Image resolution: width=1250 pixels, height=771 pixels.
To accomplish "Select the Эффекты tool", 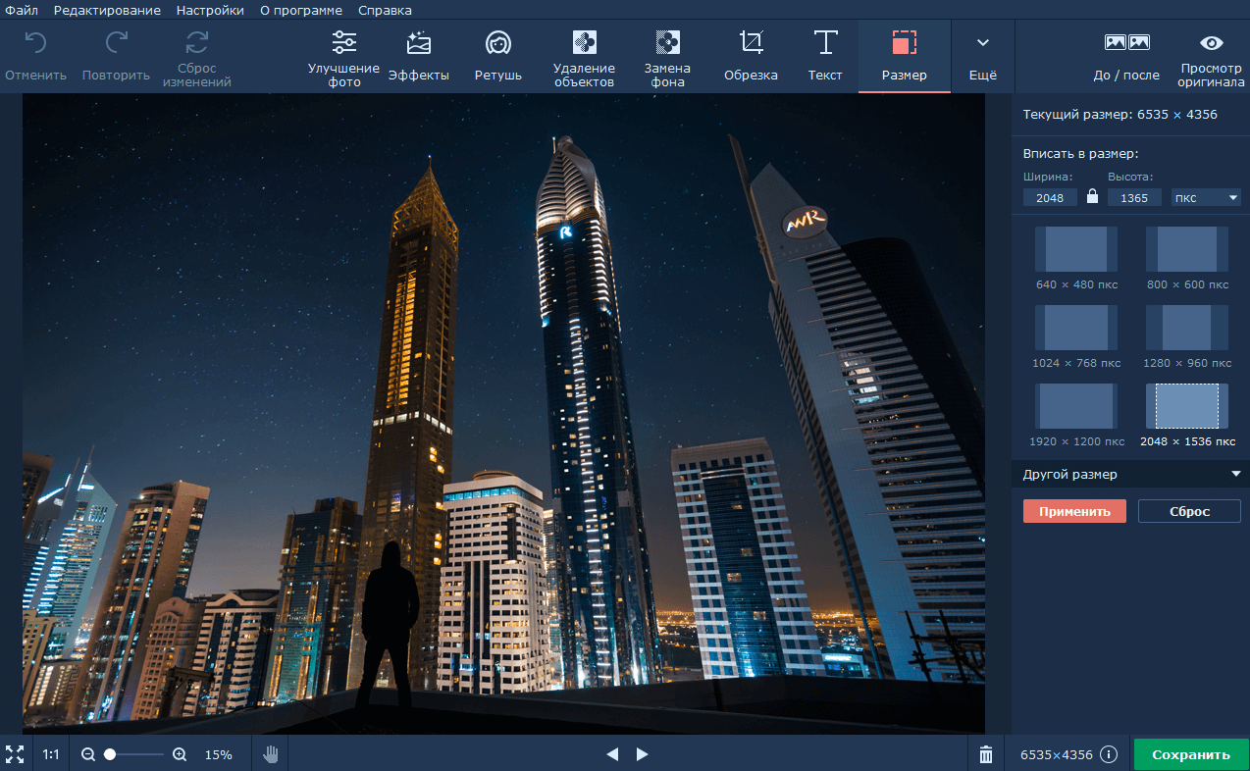I will coord(419,58).
